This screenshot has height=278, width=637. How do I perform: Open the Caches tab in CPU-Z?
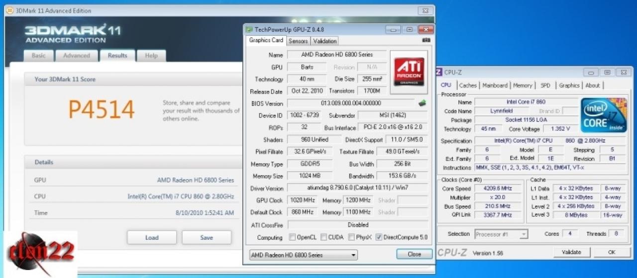[x=468, y=85]
